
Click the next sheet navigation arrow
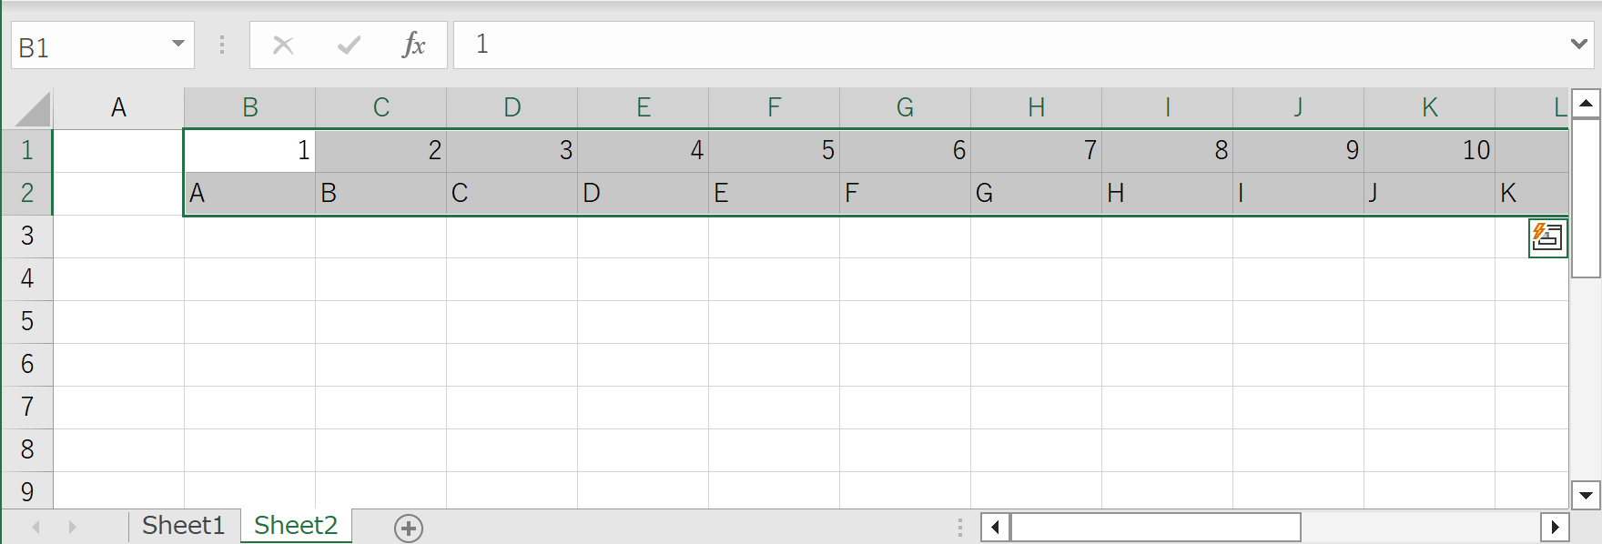[72, 527]
